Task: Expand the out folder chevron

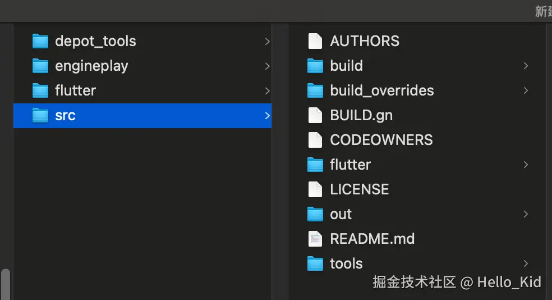Action: (526, 214)
